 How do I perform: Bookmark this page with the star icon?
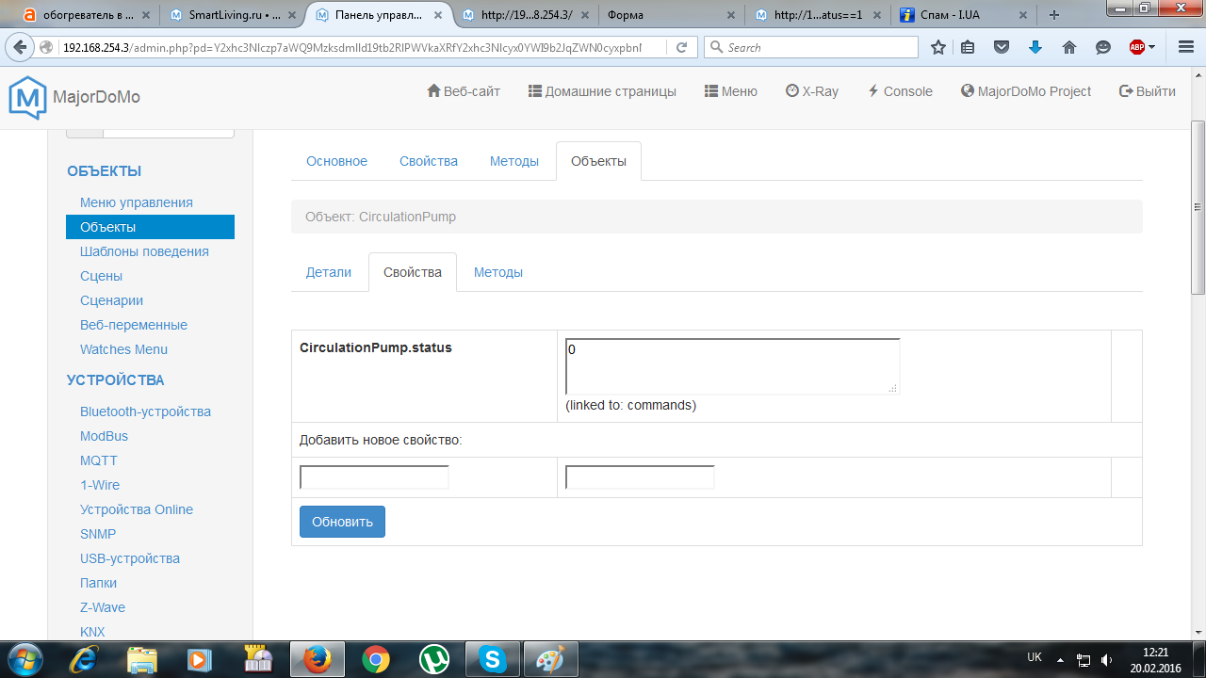coord(938,47)
